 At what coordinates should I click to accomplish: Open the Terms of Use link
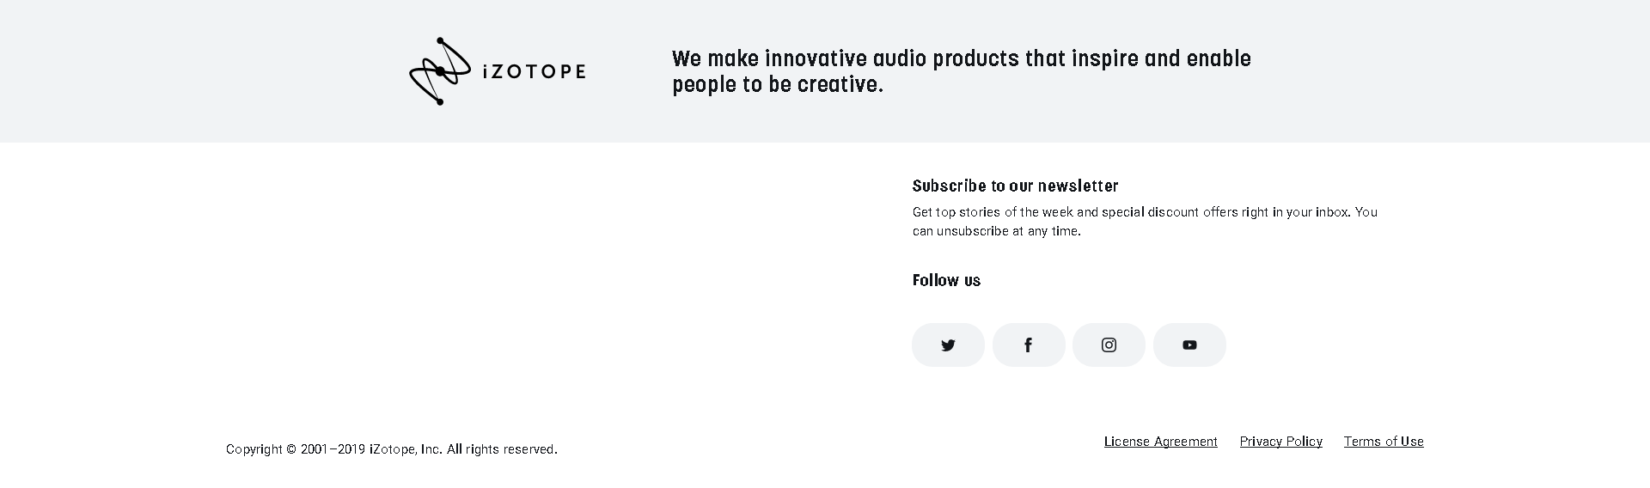[x=1384, y=442]
